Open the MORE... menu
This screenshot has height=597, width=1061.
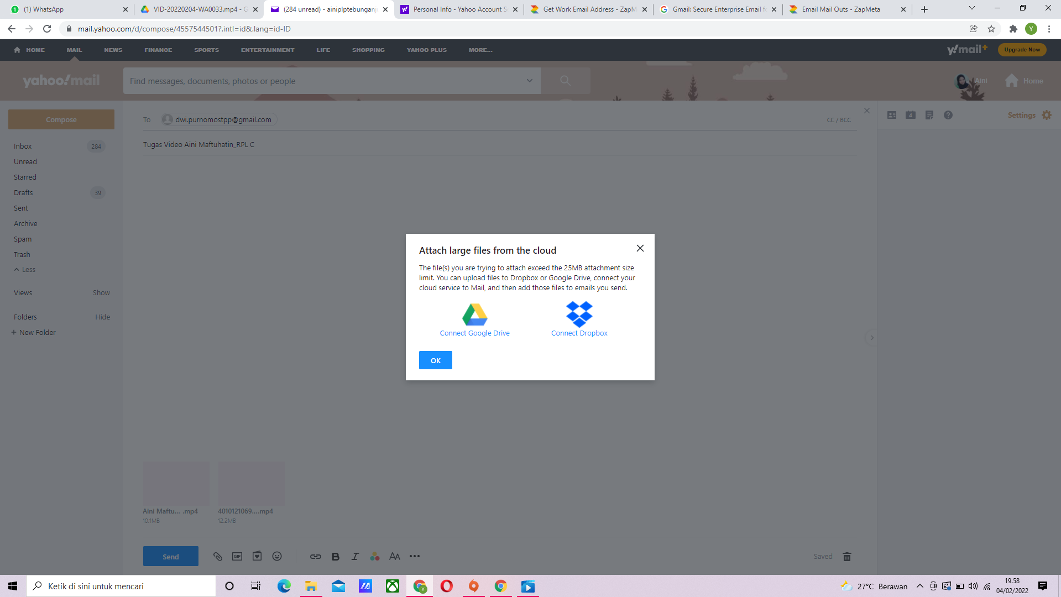click(x=480, y=50)
